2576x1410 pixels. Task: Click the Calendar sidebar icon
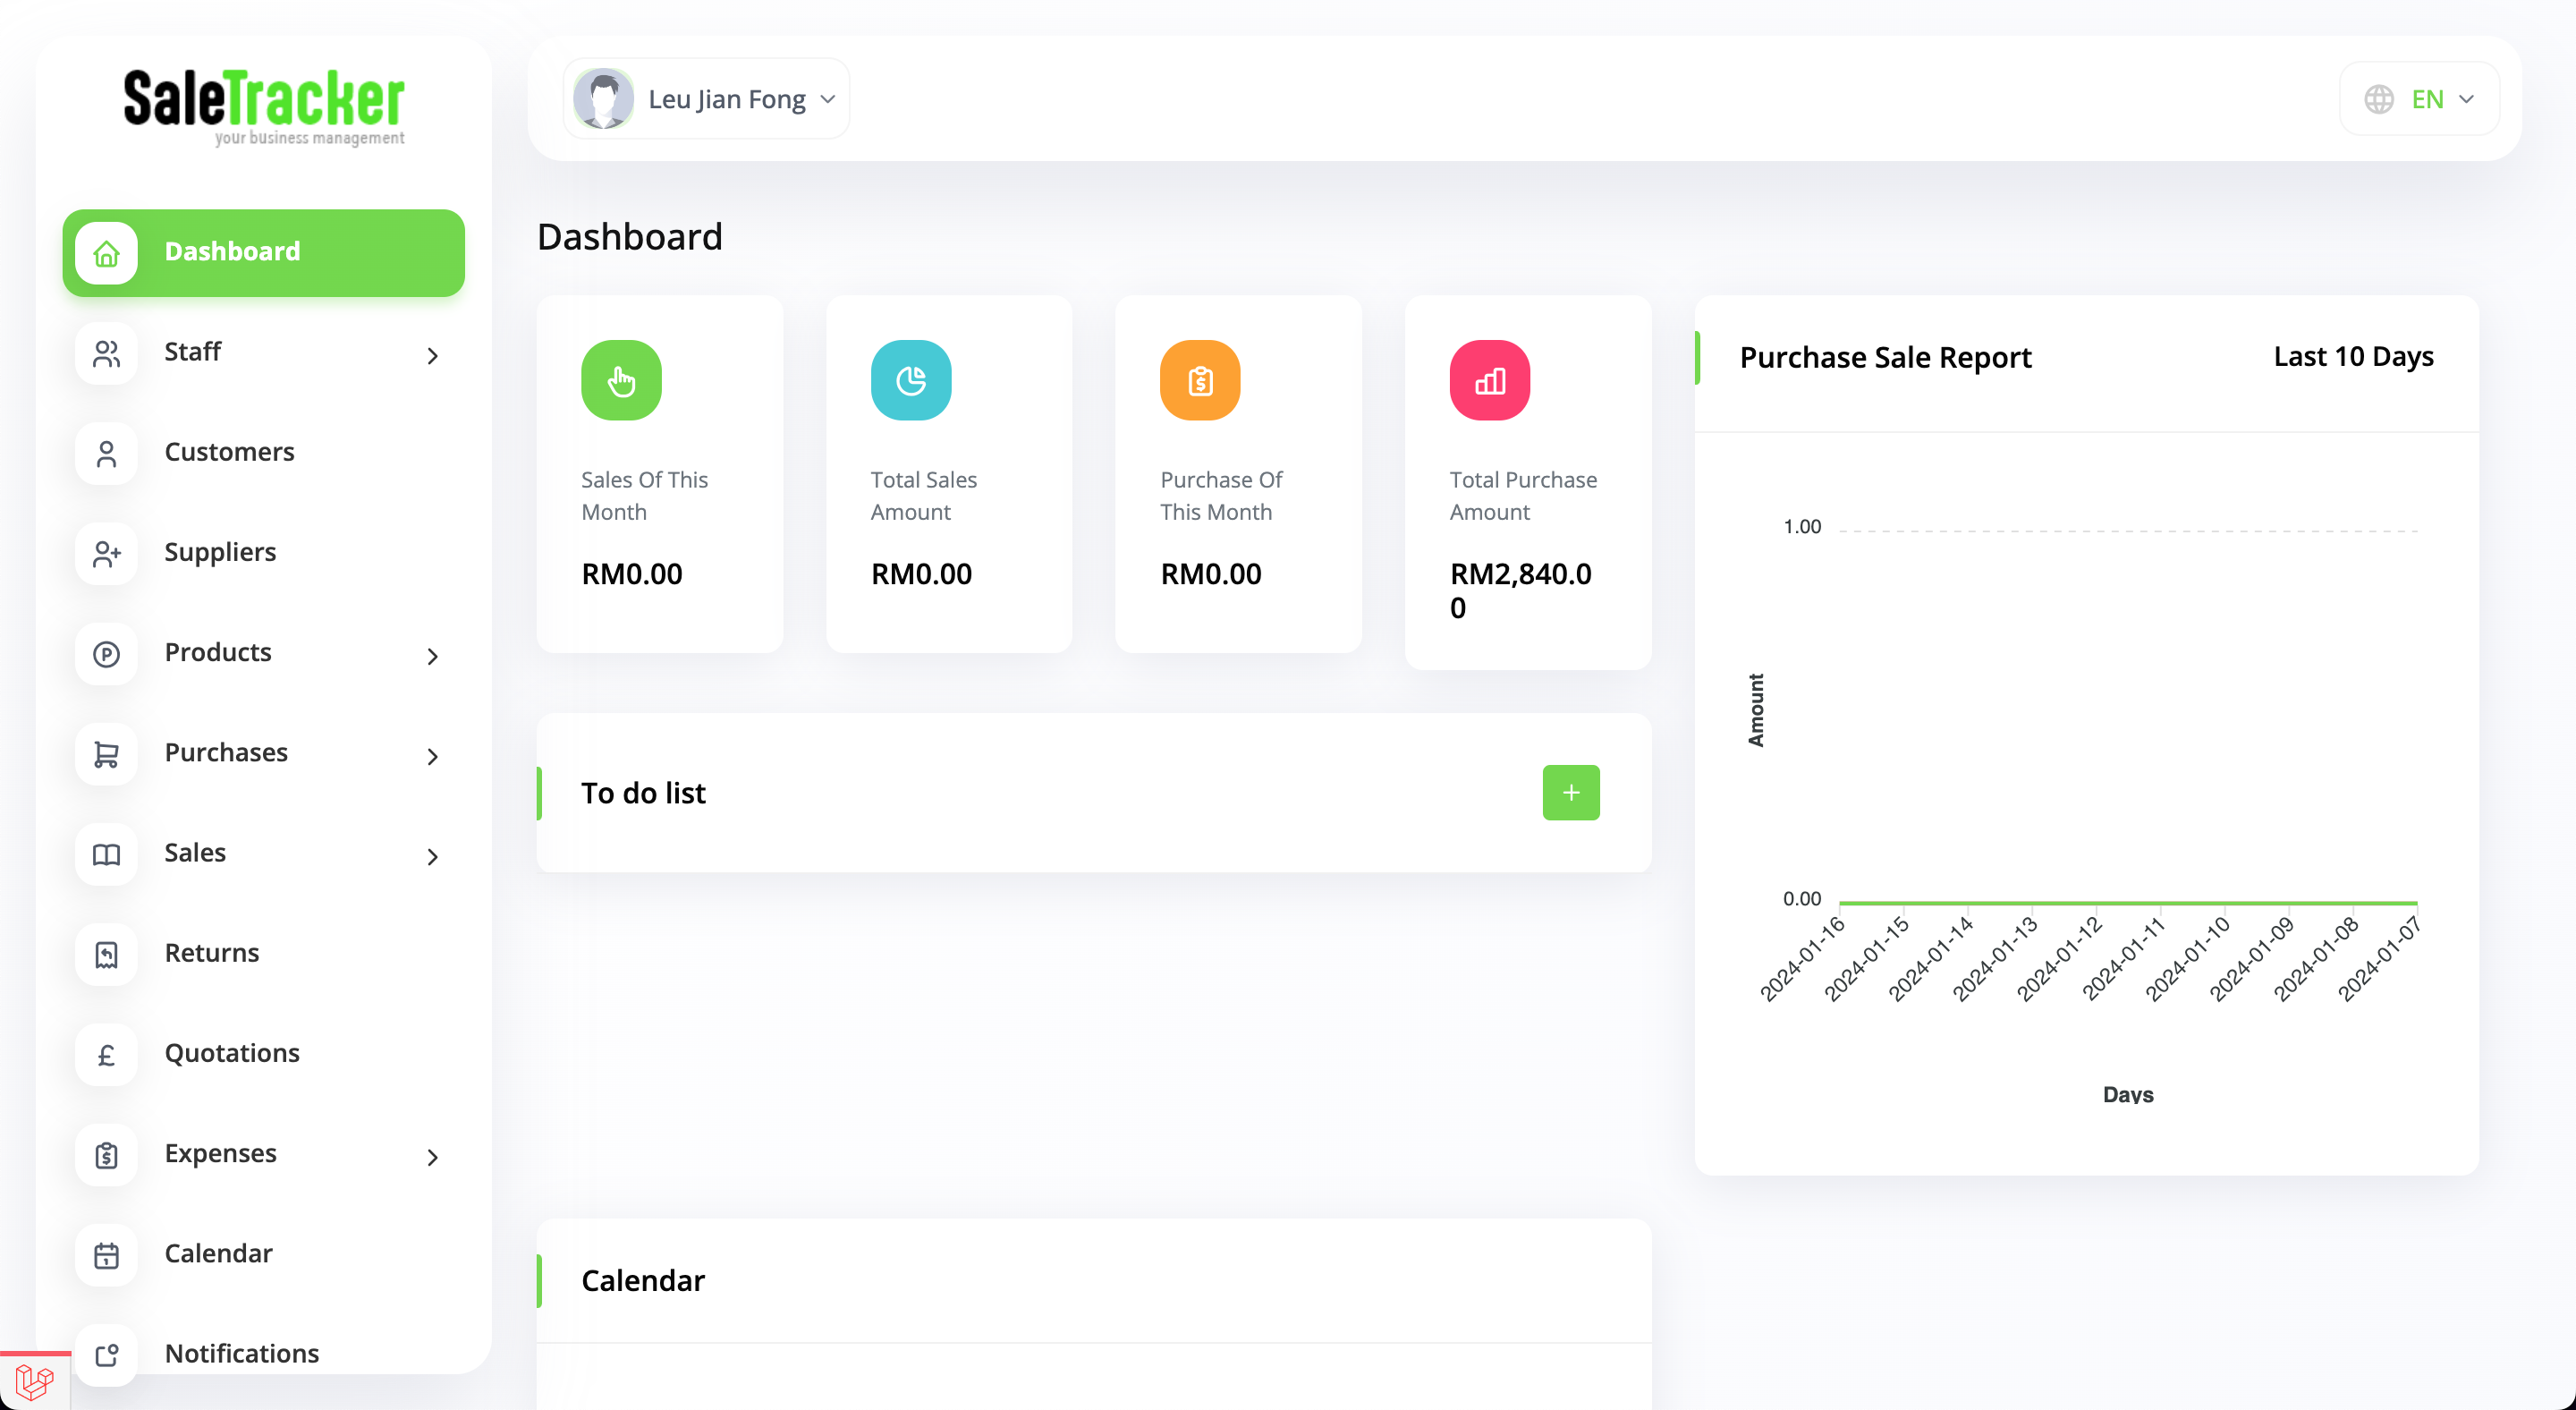(106, 1254)
